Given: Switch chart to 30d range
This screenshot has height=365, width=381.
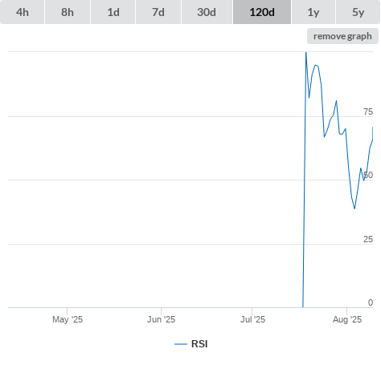Looking at the screenshot, I should coord(207,12).
